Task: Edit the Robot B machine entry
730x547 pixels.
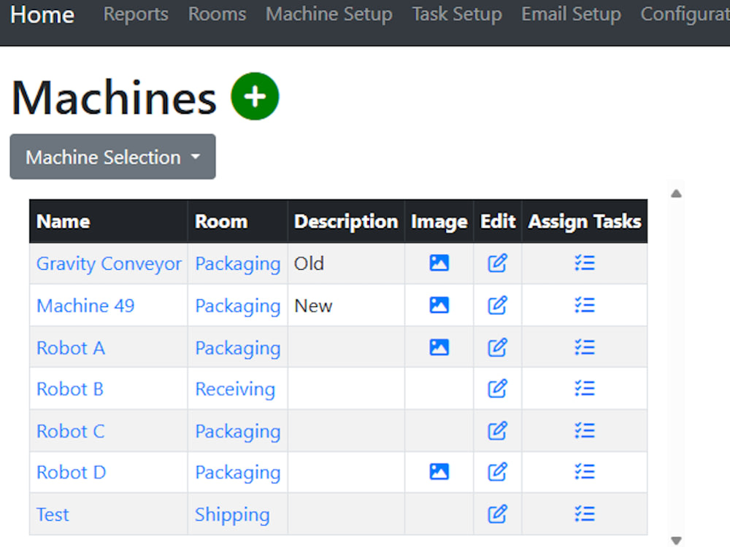Action: tap(497, 389)
